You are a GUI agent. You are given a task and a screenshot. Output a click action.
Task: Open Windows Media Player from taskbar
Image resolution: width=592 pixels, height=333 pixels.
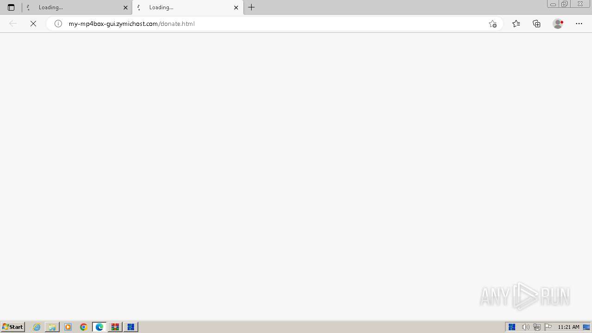pos(68,327)
